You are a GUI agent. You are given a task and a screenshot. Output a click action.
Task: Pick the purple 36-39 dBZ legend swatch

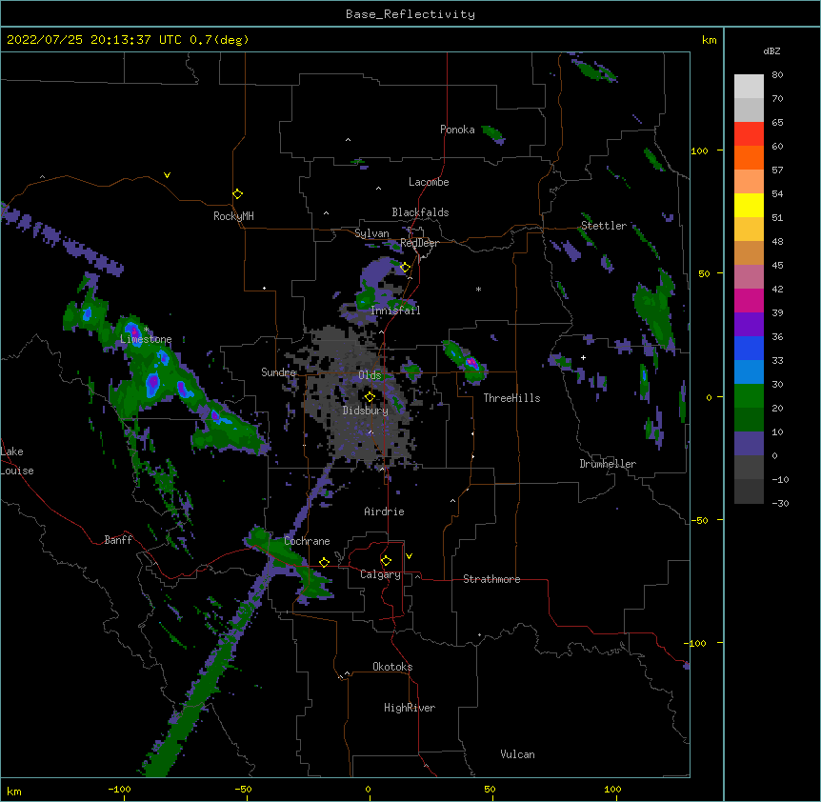point(749,325)
